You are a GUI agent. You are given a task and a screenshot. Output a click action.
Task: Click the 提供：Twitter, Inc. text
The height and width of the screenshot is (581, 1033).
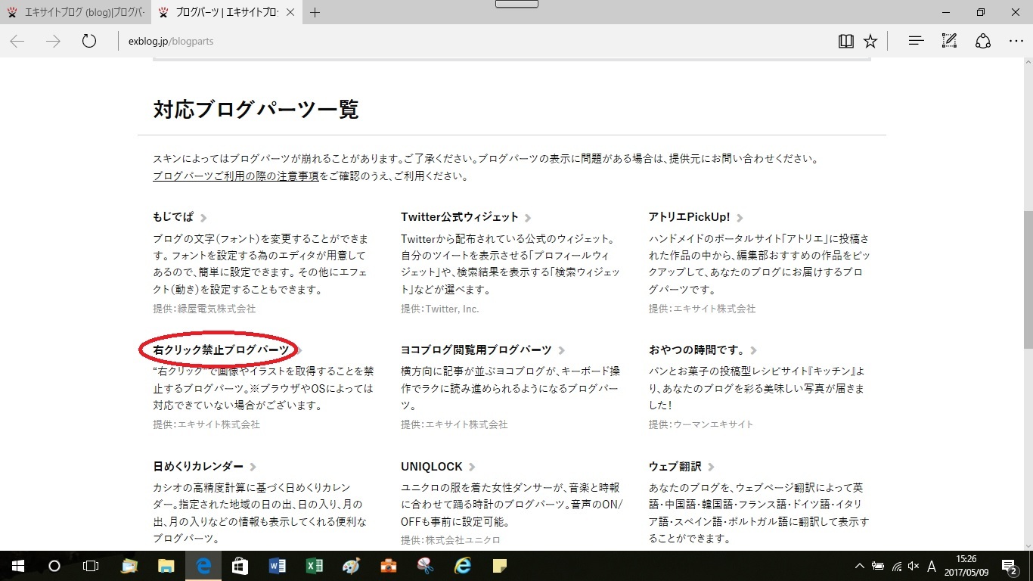coord(440,309)
